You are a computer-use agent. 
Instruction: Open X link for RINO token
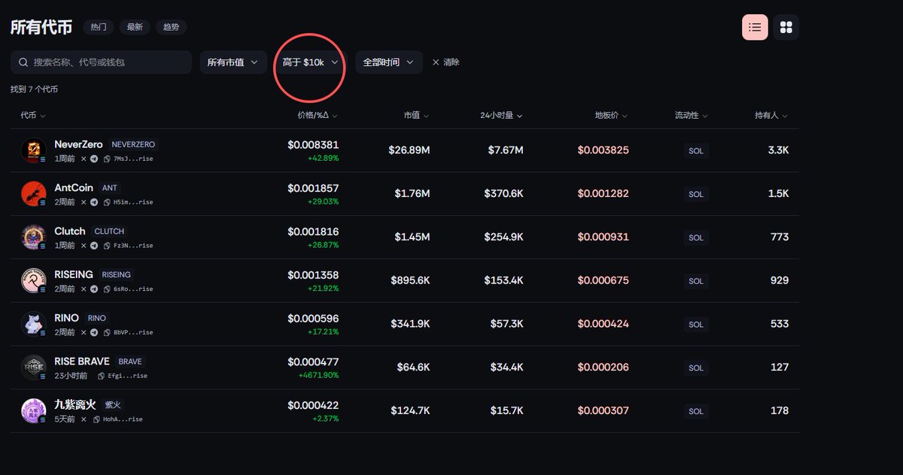coord(84,332)
